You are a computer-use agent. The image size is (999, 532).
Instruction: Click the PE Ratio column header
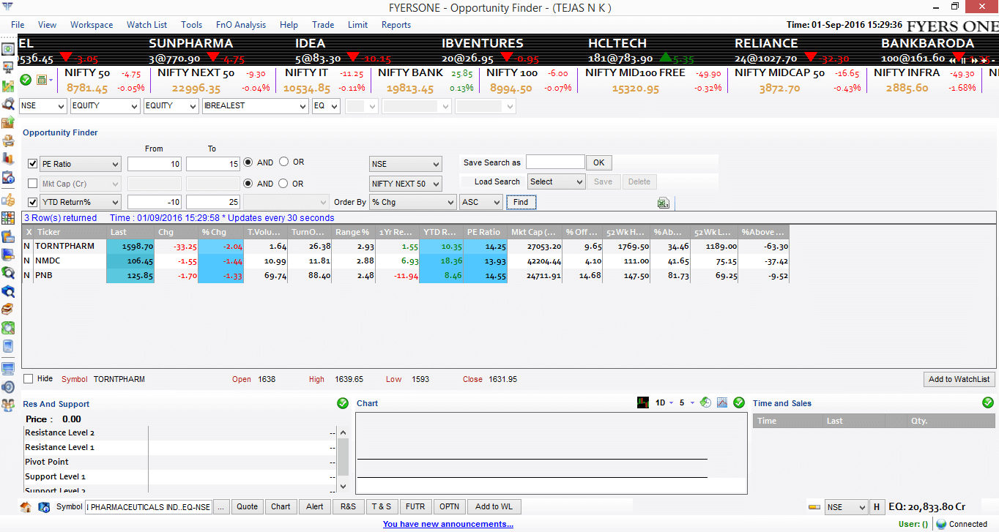pyautogui.click(x=485, y=232)
